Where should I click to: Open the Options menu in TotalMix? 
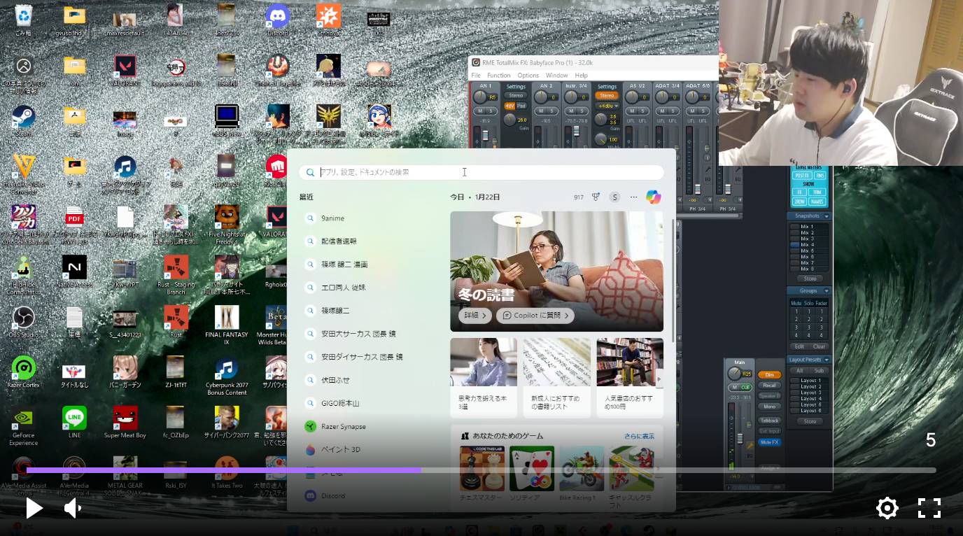[528, 76]
